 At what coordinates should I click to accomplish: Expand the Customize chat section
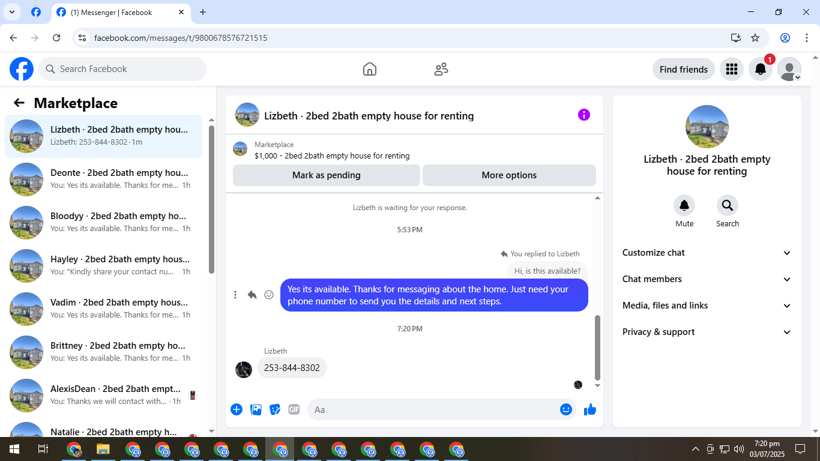click(x=707, y=253)
